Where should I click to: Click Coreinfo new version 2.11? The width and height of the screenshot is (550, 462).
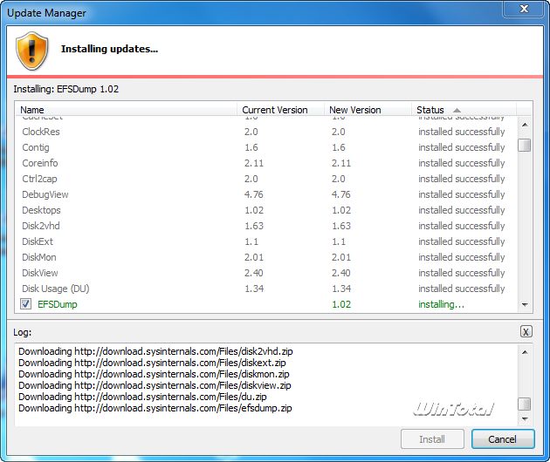(341, 163)
